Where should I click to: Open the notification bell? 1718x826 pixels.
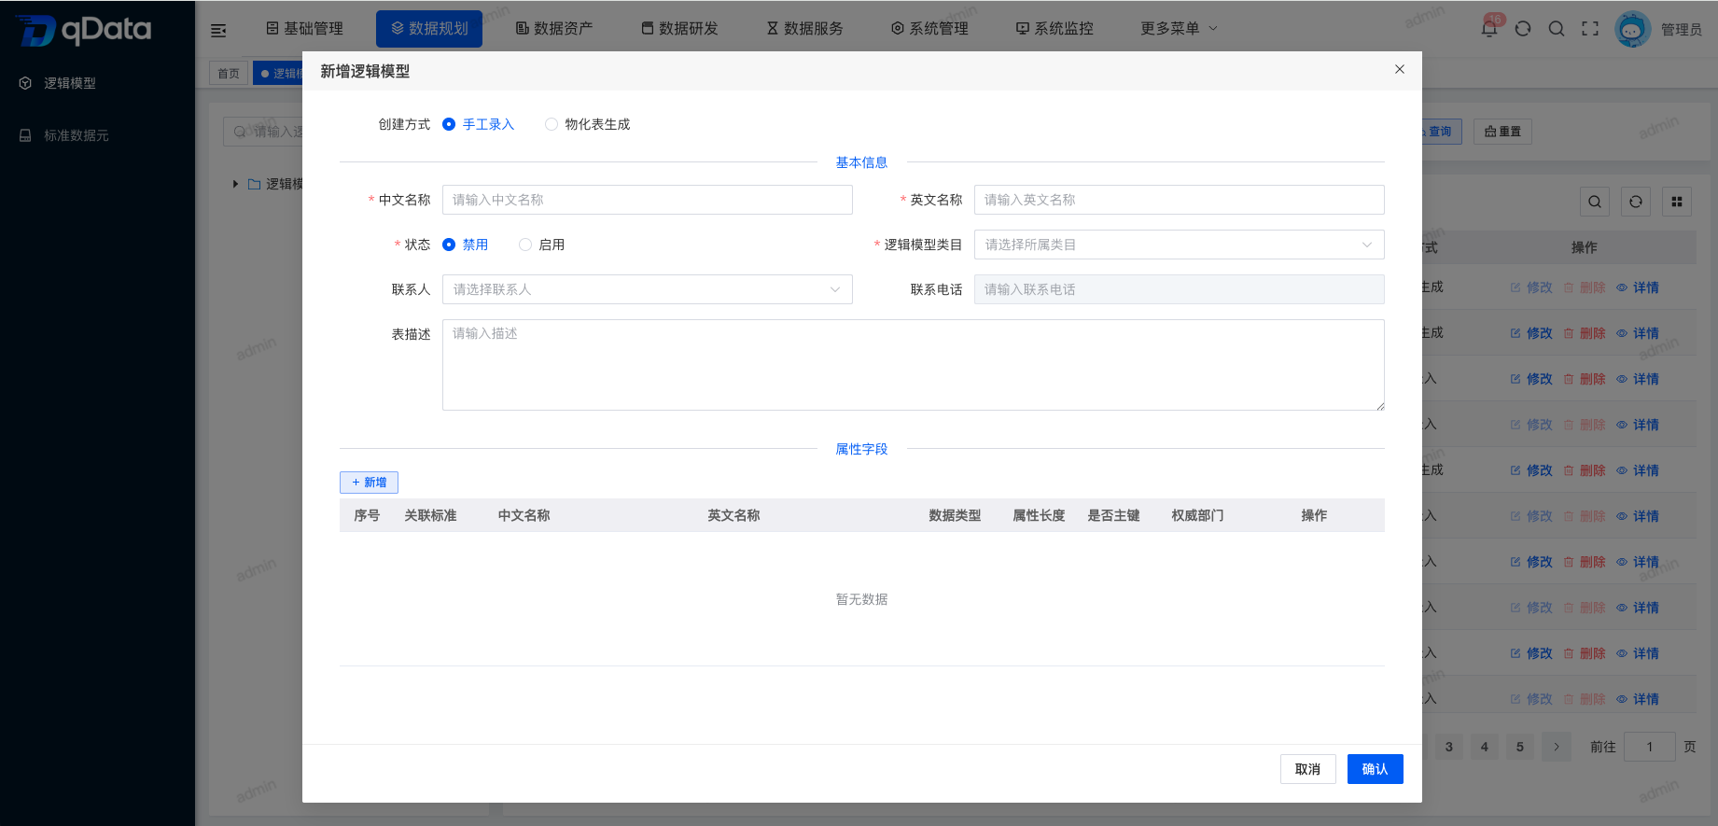1489,28
